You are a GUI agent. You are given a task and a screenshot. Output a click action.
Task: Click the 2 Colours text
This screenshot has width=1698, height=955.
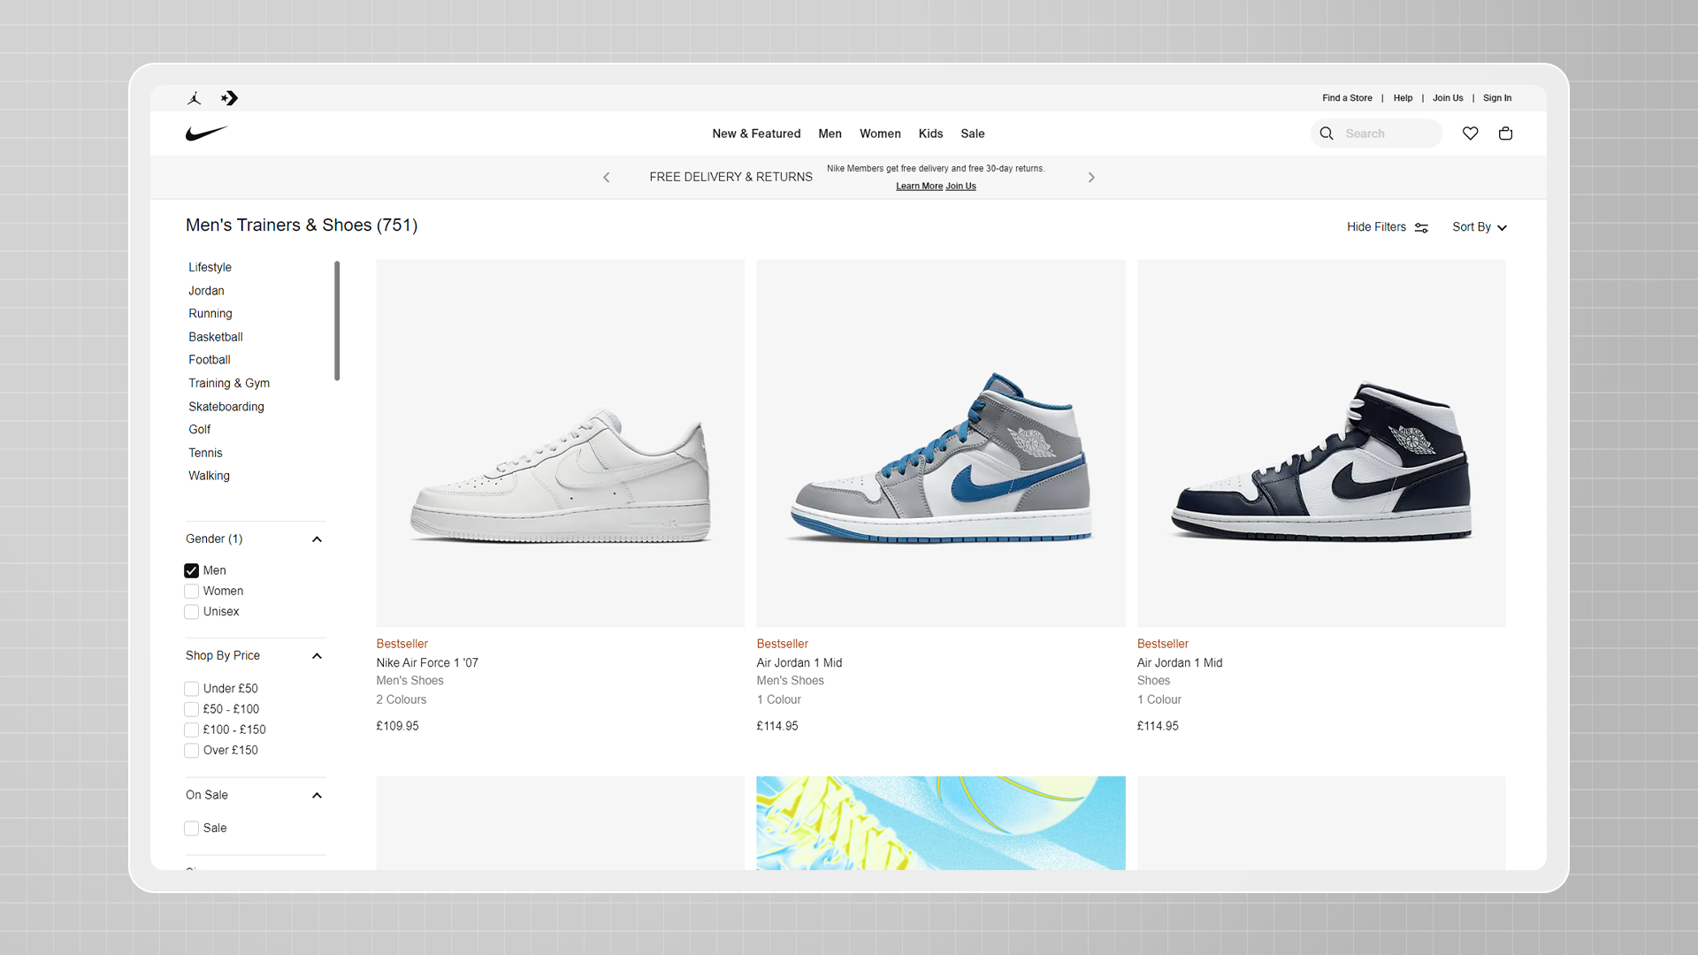click(402, 699)
